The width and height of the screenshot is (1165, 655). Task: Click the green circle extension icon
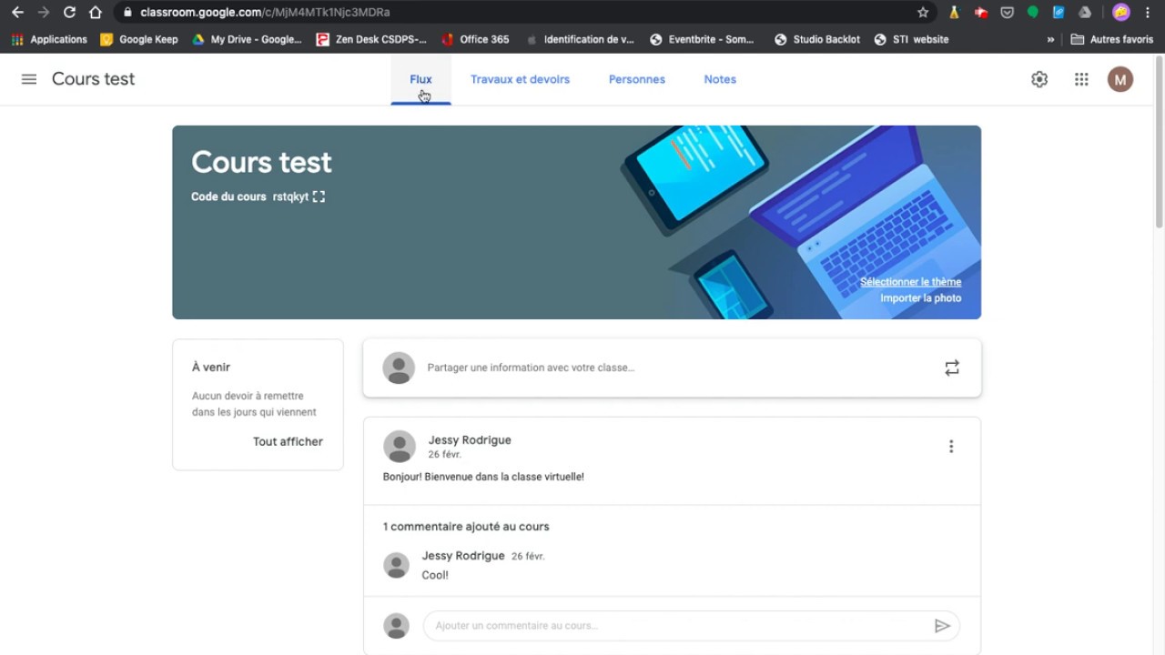[x=1033, y=13]
